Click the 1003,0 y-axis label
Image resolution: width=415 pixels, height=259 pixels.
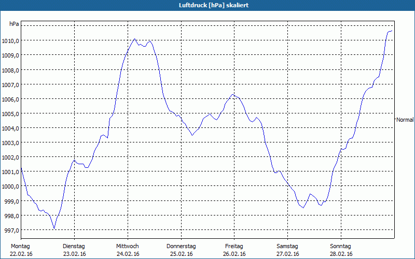10,143
